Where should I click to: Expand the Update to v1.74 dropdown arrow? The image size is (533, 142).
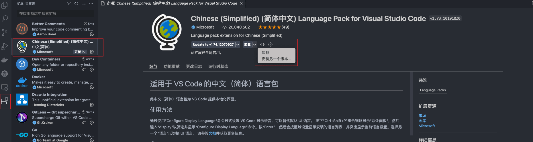(x=238, y=44)
